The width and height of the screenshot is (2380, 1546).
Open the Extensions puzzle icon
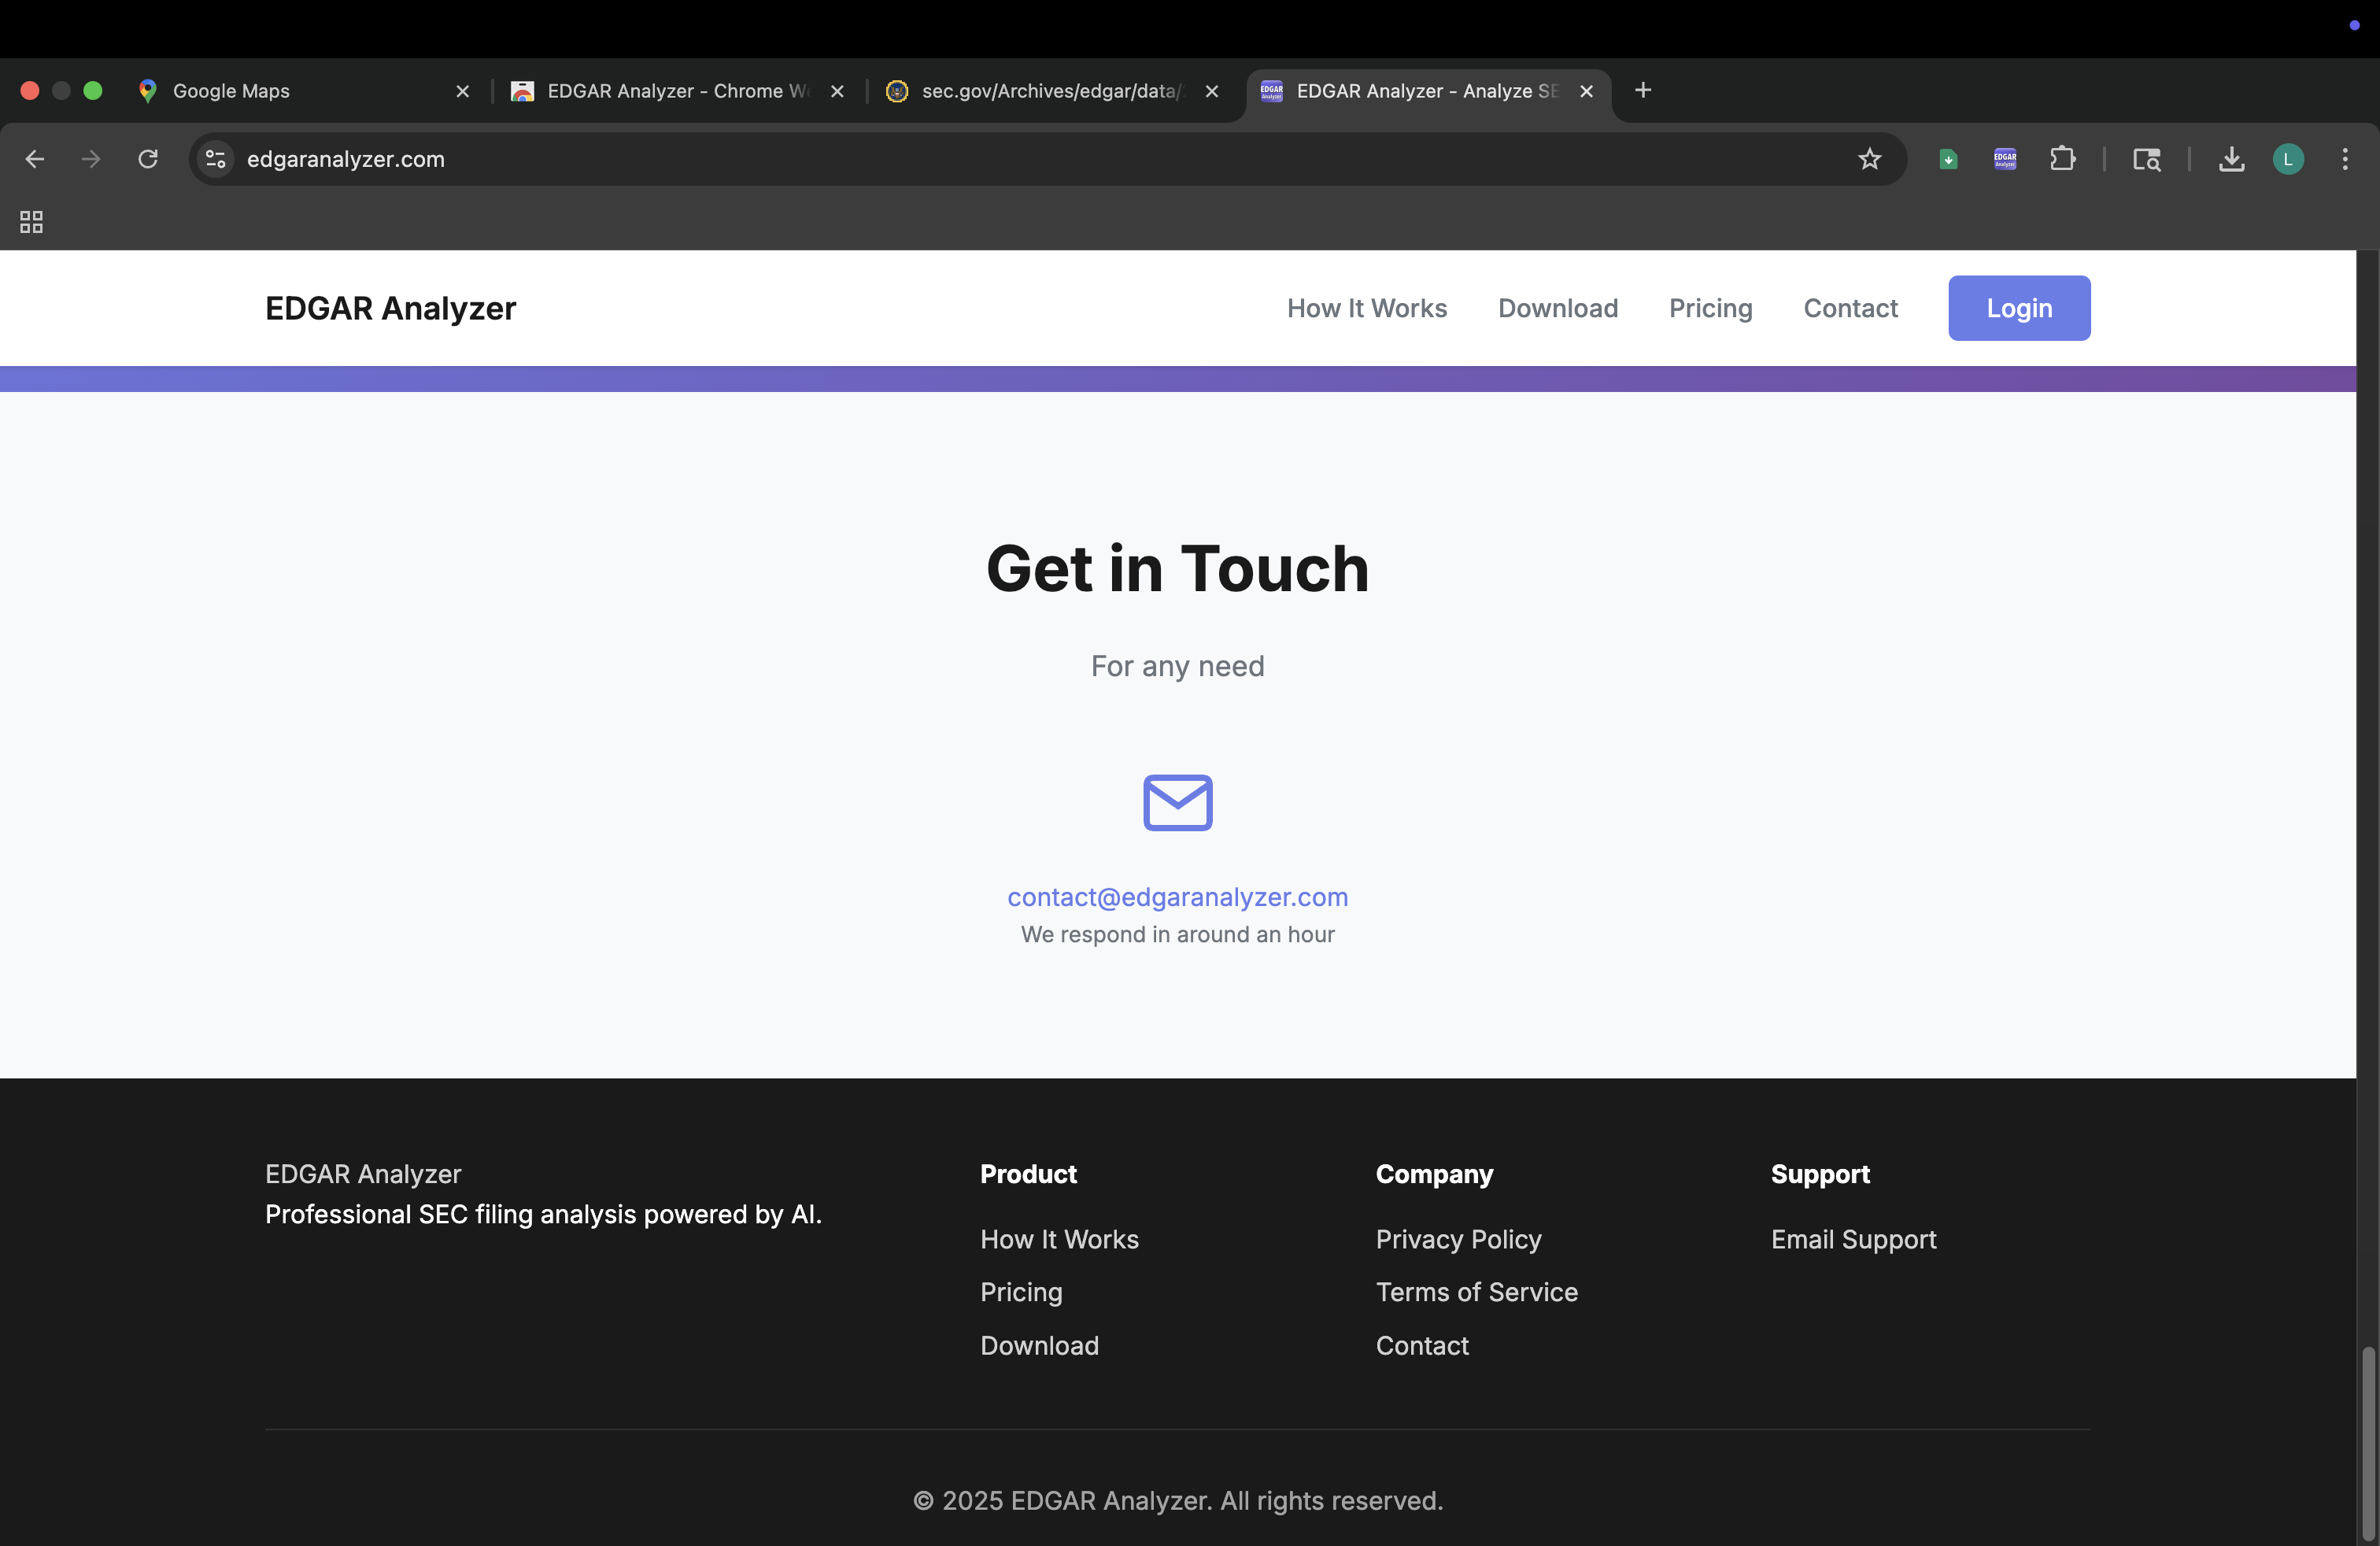pyautogui.click(x=2062, y=159)
